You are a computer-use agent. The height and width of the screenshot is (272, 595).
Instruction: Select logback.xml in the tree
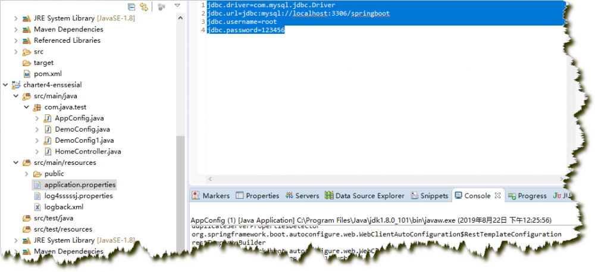[64, 207]
